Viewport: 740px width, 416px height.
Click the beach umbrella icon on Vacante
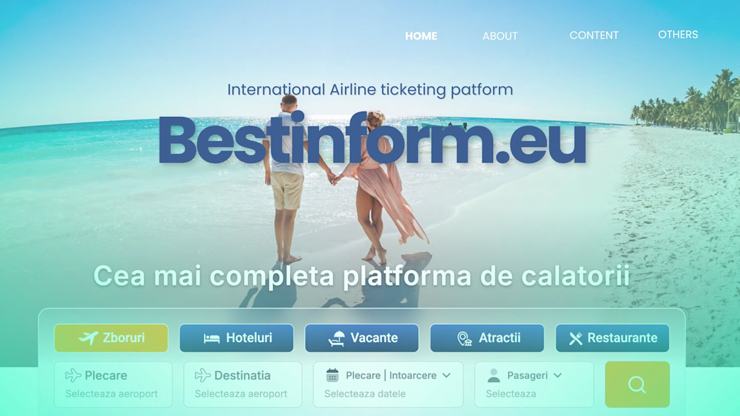pyautogui.click(x=336, y=338)
